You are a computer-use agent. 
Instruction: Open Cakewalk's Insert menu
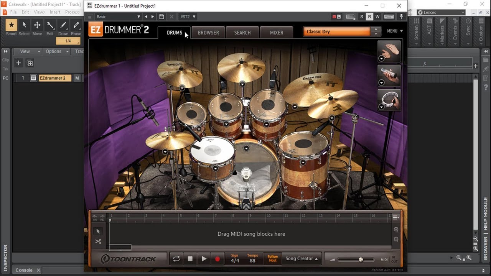pyautogui.click(x=55, y=12)
